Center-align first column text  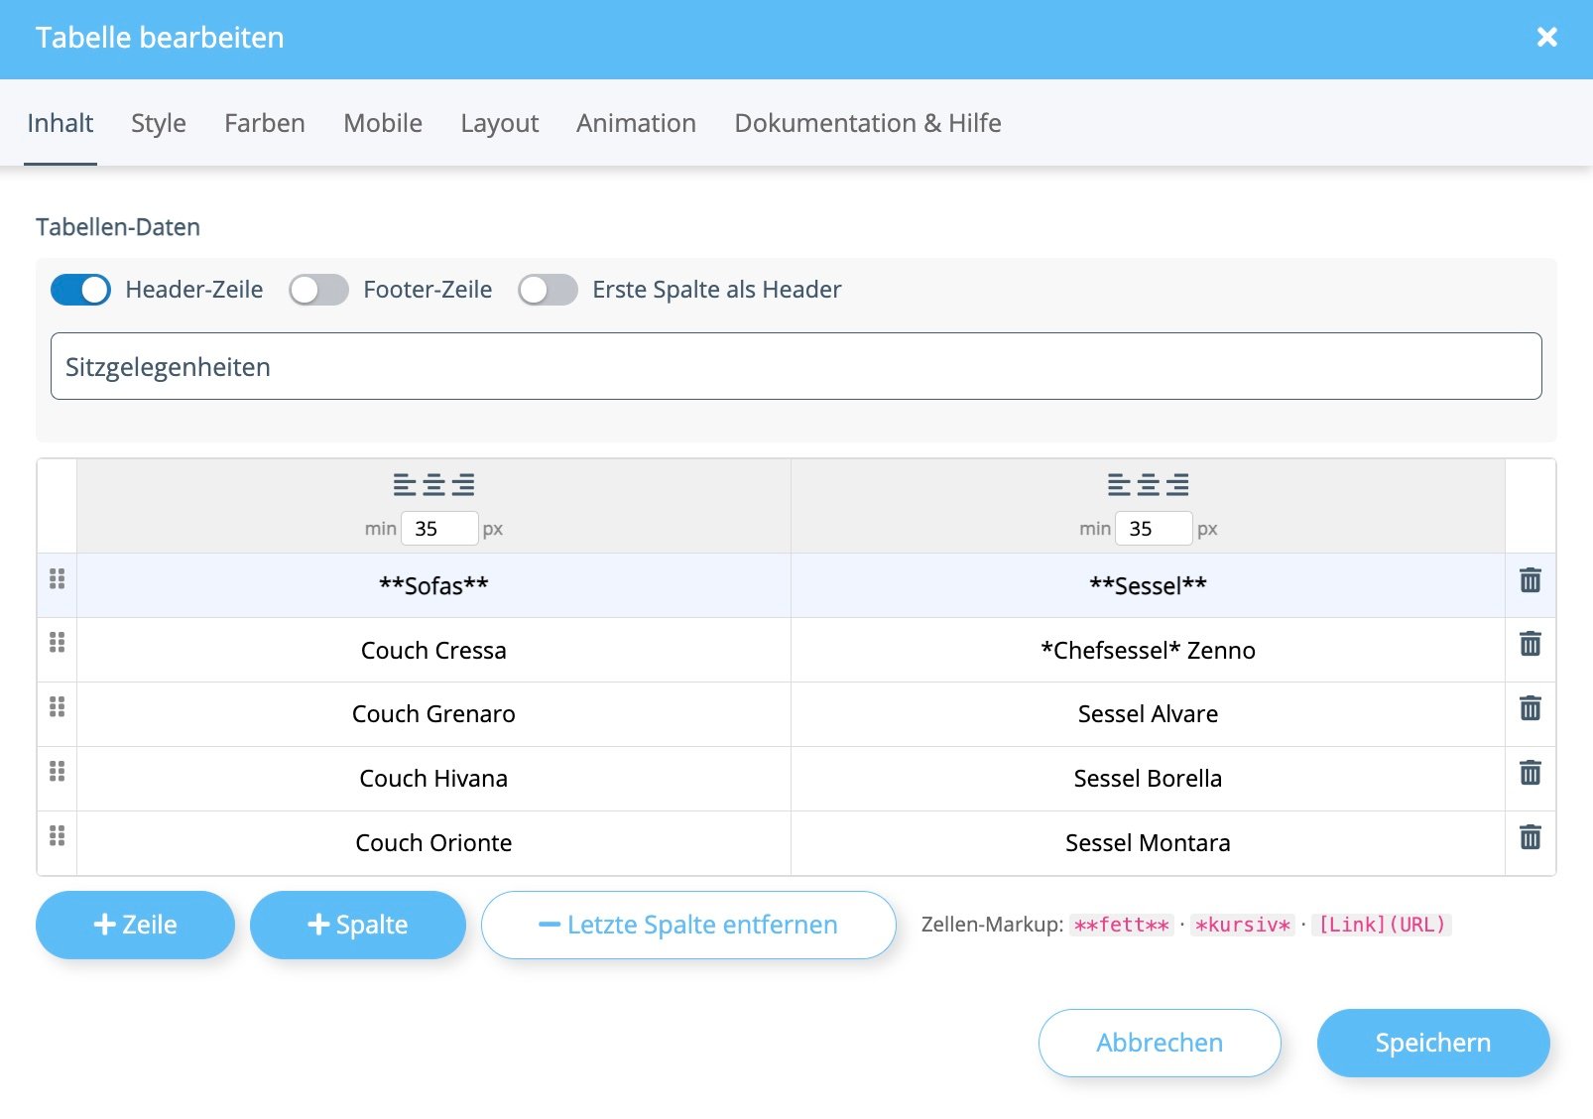coord(433,484)
